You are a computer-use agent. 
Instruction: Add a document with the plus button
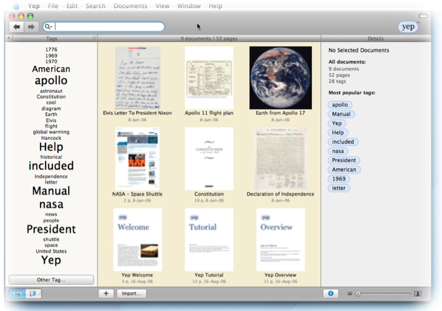coord(106,294)
